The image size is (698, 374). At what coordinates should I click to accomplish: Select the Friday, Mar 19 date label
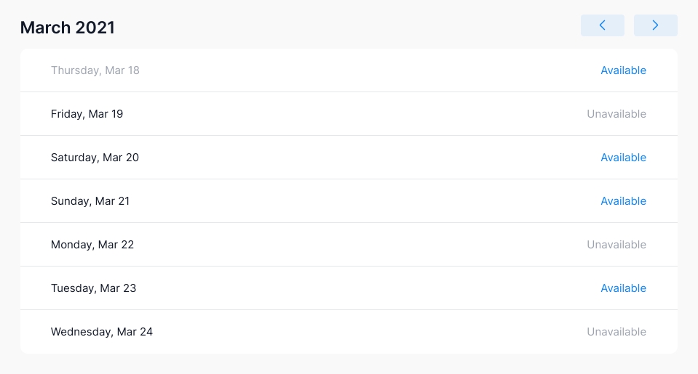87,114
